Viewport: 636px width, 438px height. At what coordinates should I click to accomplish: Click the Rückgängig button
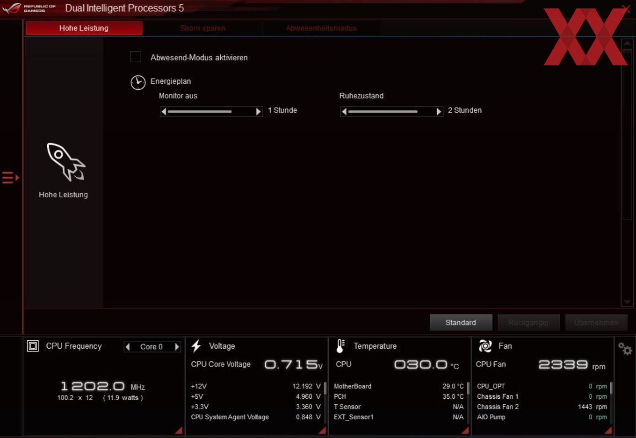click(528, 322)
